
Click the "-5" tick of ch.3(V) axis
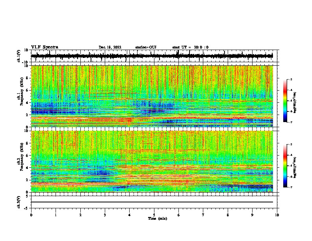tap(26, 208)
